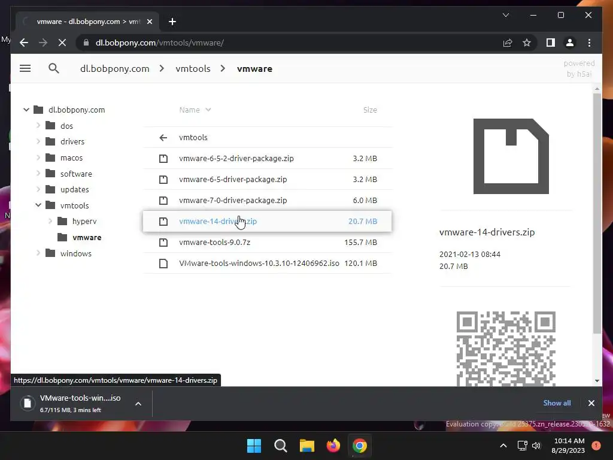Close the downloads bar
The height and width of the screenshot is (460, 613).
(591, 403)
